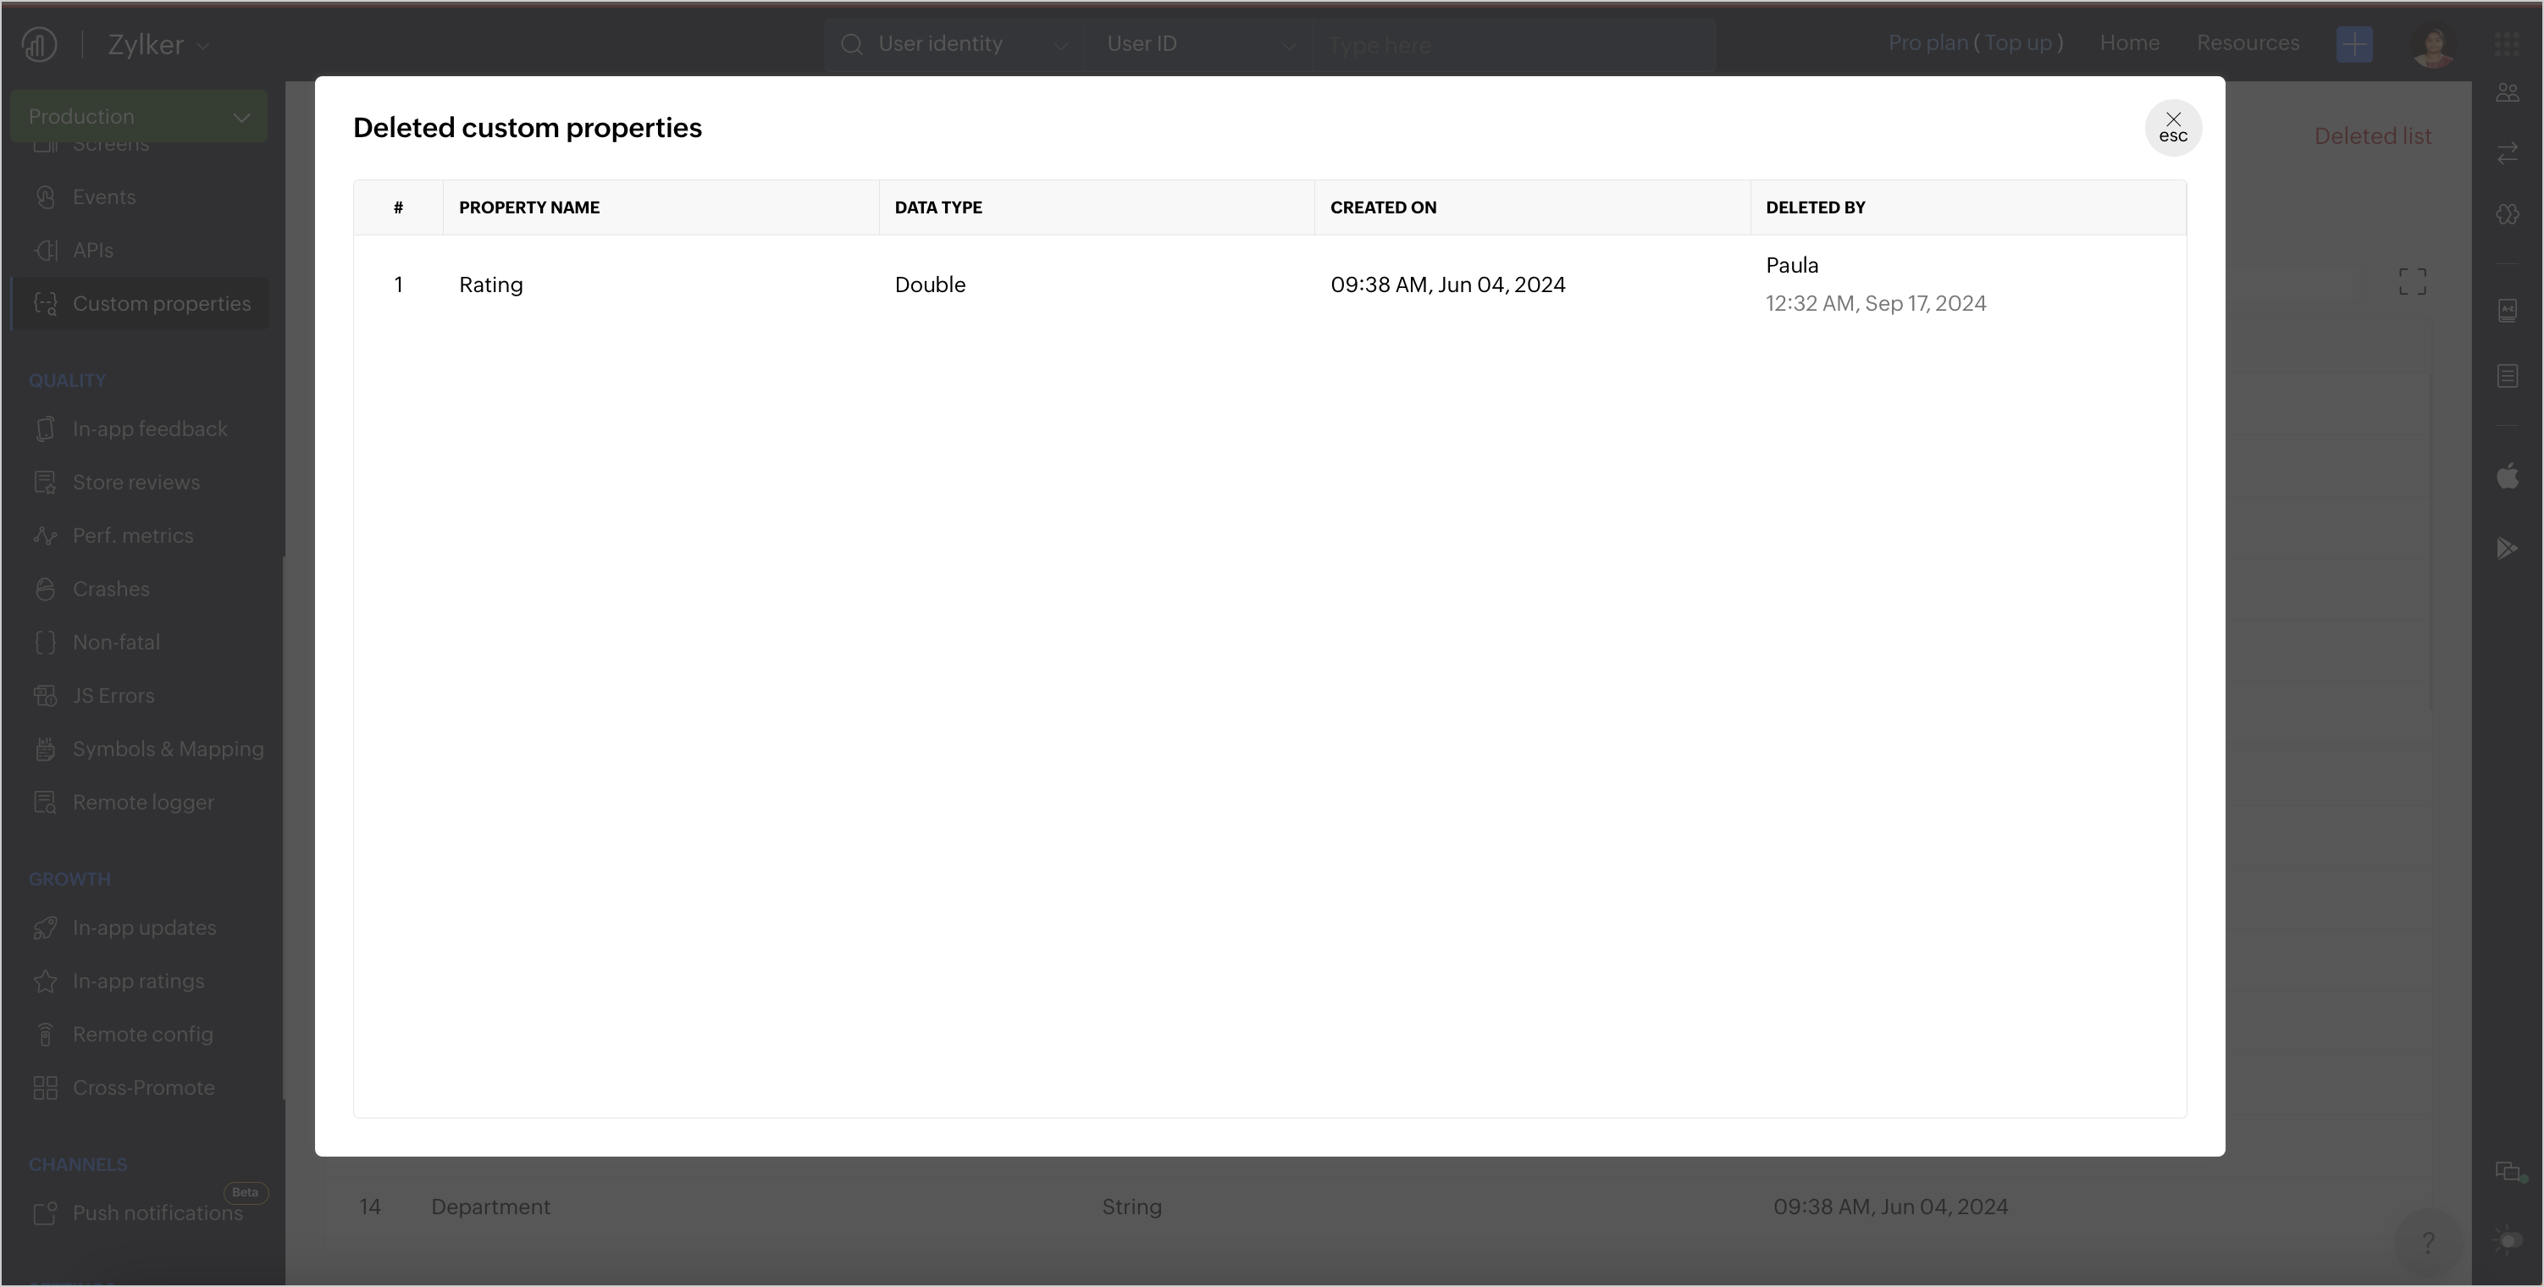Click the Apple platform icon

tap(2507, 477)
